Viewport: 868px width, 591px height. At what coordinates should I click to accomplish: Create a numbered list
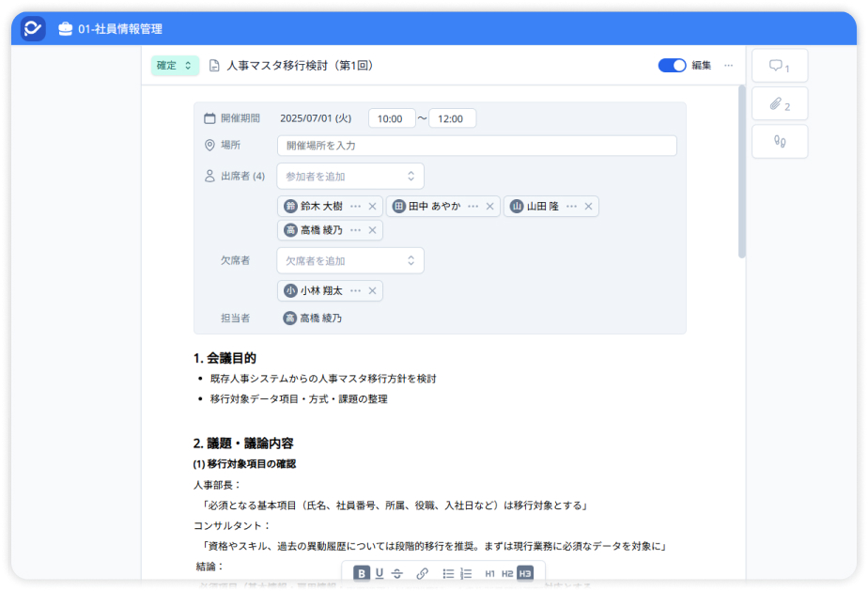[x=467, y=573]
